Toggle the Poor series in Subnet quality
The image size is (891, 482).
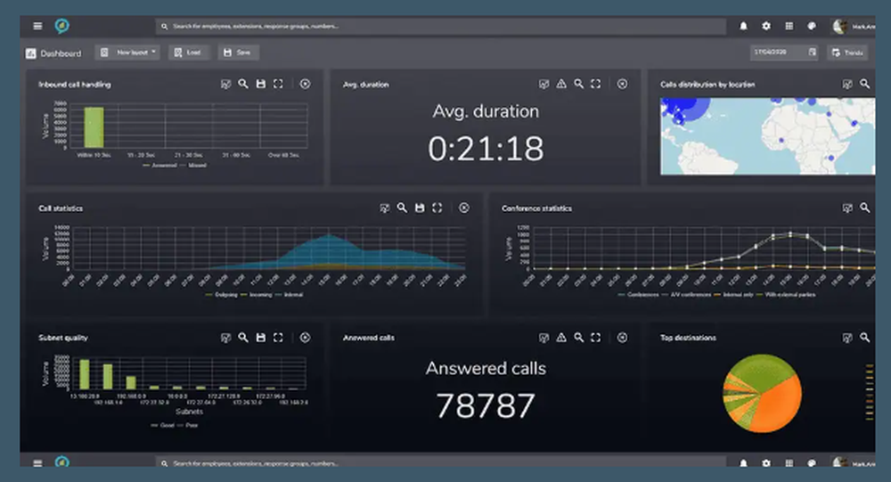(187, 425)
